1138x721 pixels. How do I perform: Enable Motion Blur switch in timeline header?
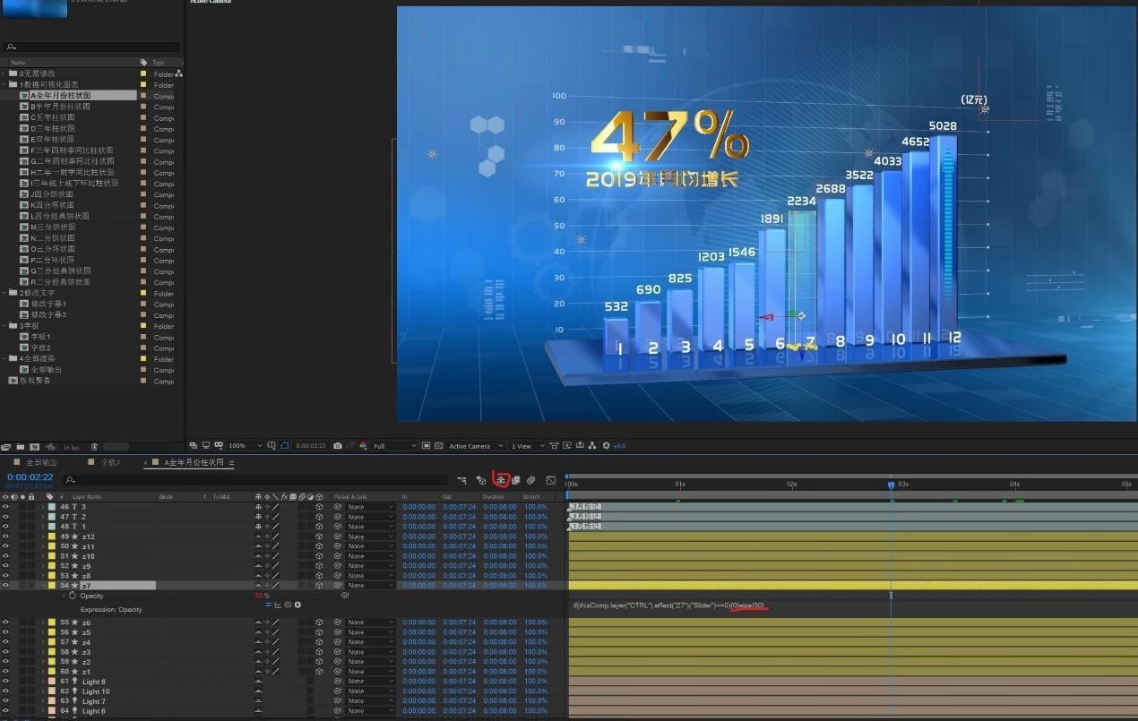tap(531, 480)
